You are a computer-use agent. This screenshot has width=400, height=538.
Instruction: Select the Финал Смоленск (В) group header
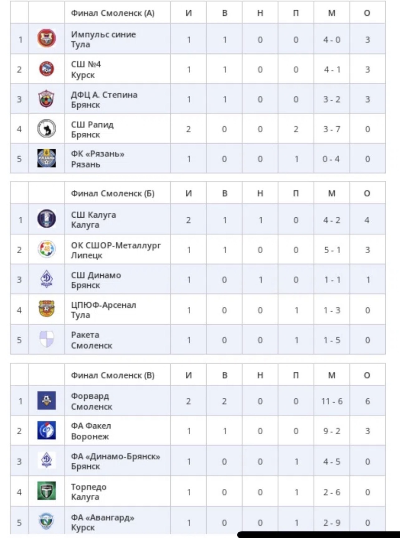[x=113, y=375]
